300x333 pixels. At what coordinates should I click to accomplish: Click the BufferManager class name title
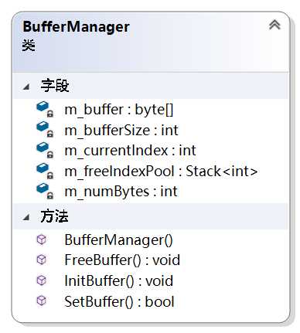click(77, 27)
